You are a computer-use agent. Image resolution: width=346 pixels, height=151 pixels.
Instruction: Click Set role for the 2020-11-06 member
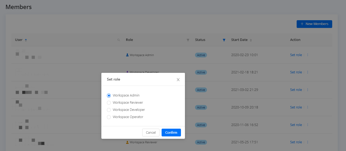(296, 125)
